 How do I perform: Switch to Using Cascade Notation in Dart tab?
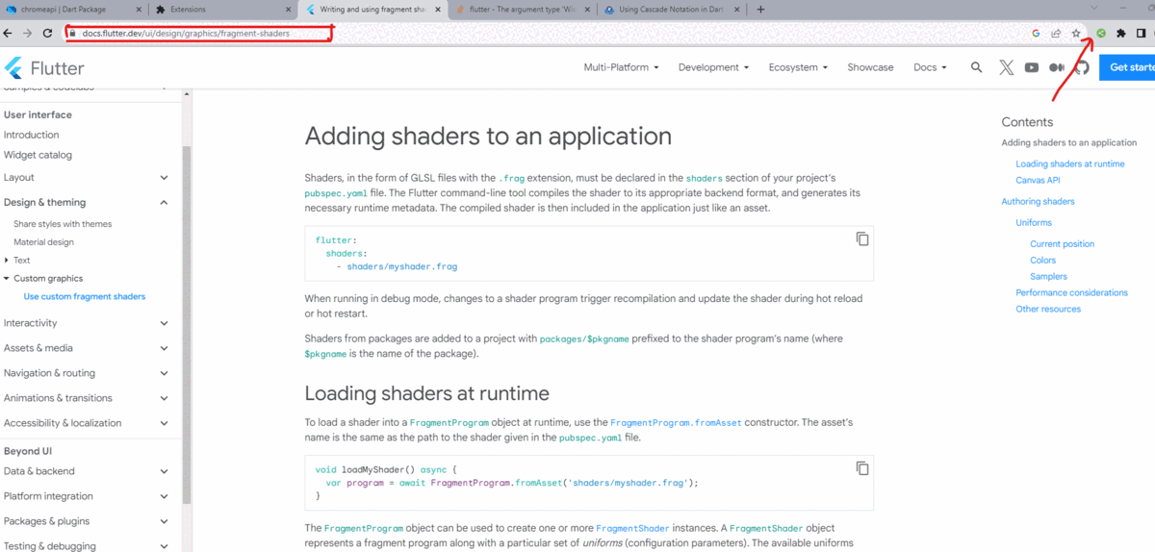[671, 10]
